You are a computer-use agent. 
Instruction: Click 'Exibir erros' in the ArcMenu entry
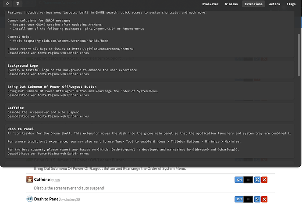[x=78, y=53]
